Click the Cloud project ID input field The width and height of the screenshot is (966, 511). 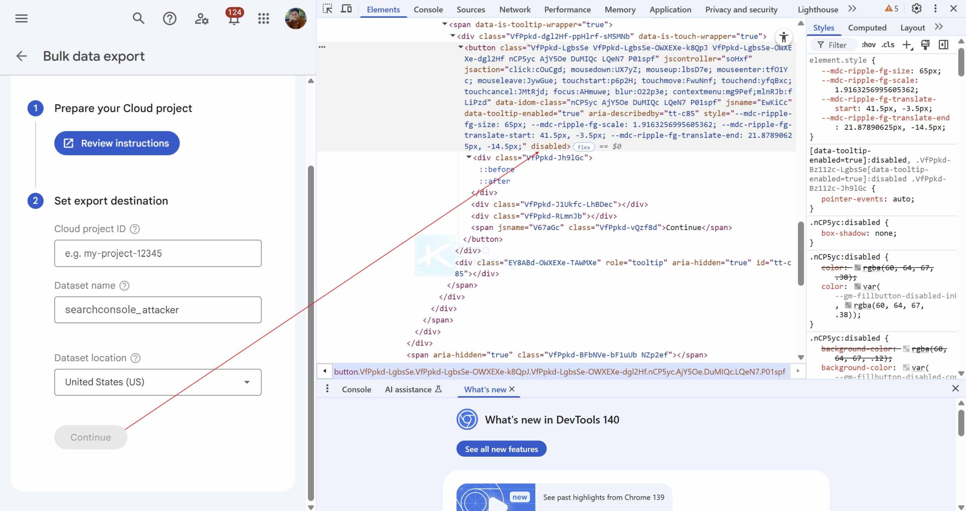(158, 253)
